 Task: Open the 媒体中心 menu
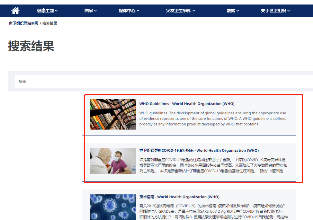129,11
